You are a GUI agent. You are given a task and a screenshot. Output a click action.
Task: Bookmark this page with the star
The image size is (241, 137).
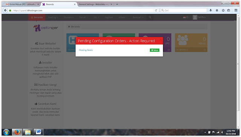pyautogui.click(x=223, y=10)
